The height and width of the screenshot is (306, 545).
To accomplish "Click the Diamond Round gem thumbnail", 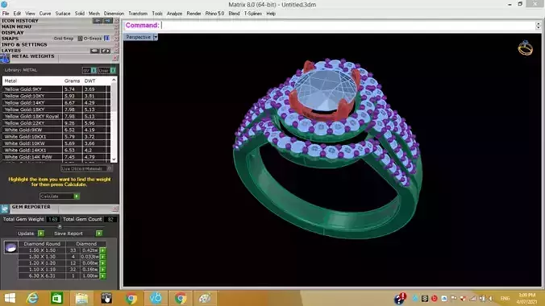I will (10, 248).
